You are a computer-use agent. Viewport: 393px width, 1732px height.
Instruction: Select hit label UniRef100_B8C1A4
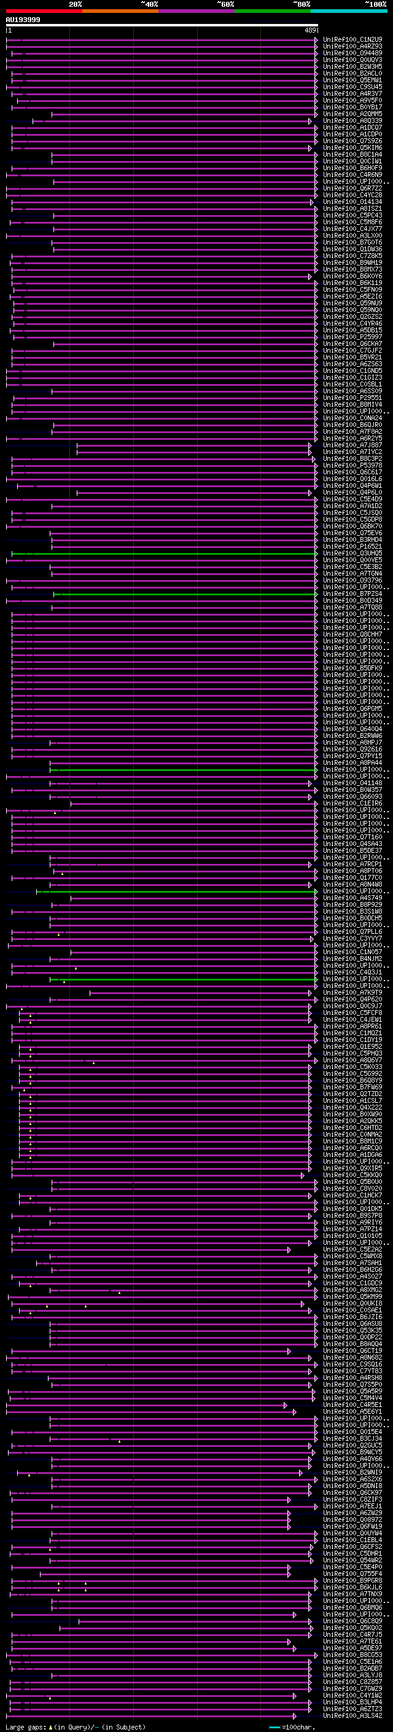[x=352, y=155]
